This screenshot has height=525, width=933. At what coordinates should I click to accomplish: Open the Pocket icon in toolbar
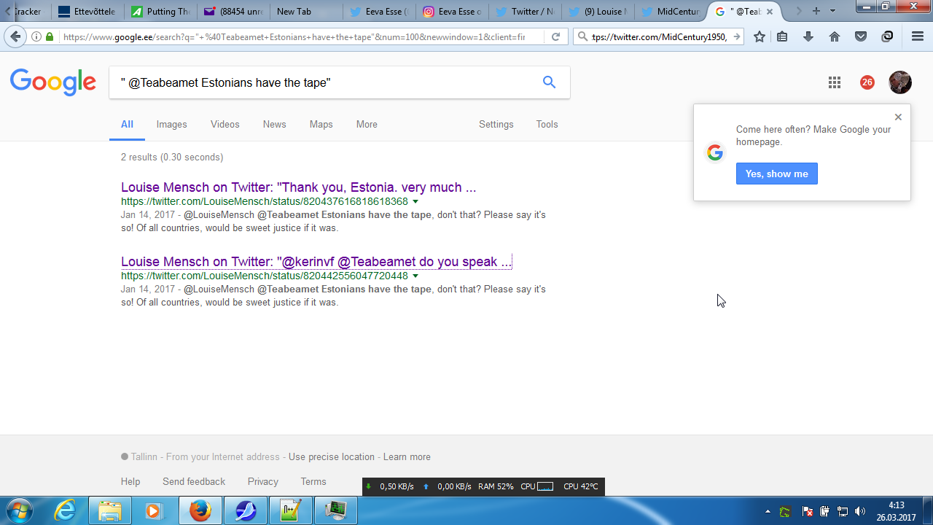(x=861, y=36)
